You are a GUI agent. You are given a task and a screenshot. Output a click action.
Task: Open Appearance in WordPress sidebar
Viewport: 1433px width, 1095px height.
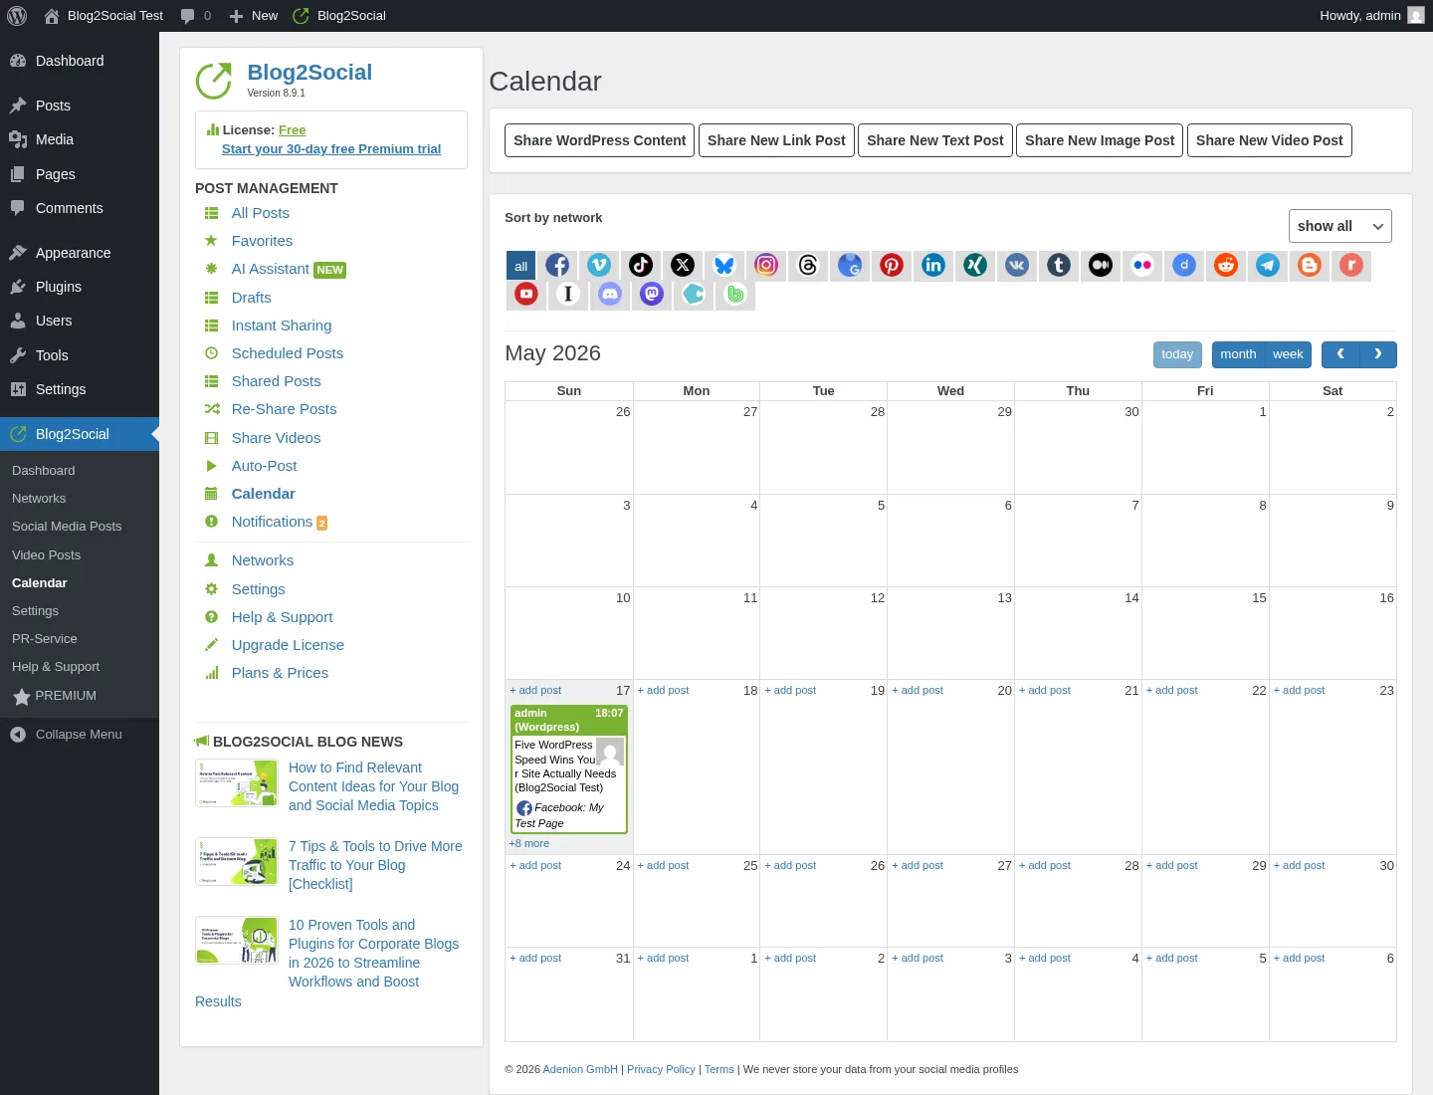(80, 253)
